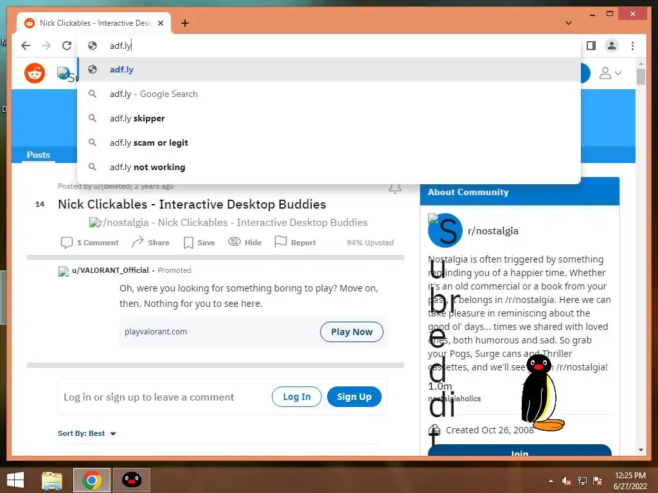Click the Pingu penguin desktop buddy

point(541,394)
